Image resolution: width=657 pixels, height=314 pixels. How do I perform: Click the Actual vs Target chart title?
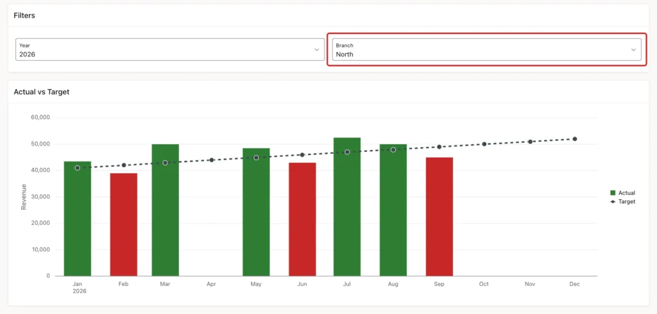pos(42,92)
